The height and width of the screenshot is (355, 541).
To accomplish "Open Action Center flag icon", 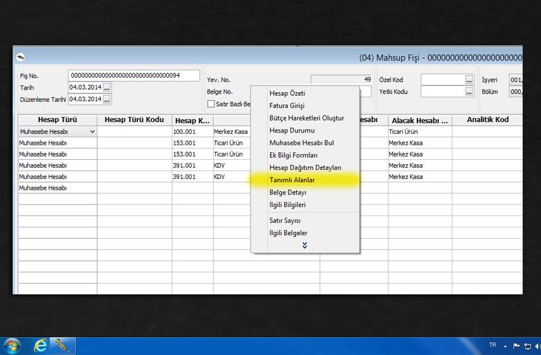I will [x=516, y=346].
